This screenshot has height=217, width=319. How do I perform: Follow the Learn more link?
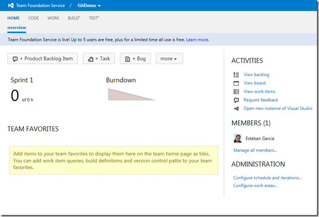[x=197, y=40]
